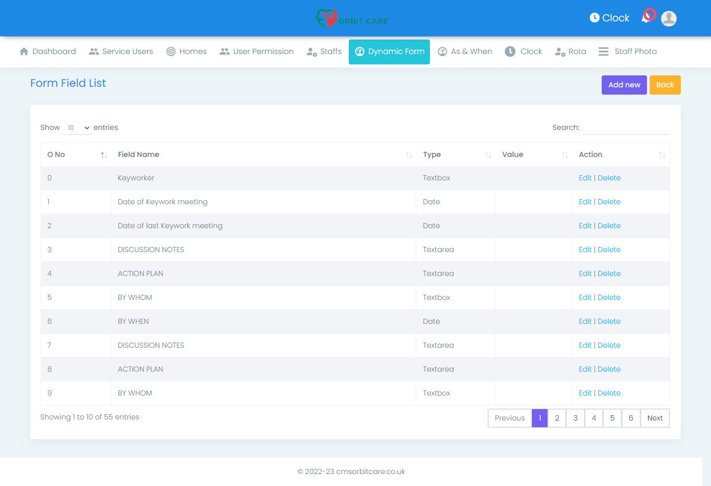Click the Orbit Care heart logo
Screen dimensions: 711x486
click(x=326, y=18)
